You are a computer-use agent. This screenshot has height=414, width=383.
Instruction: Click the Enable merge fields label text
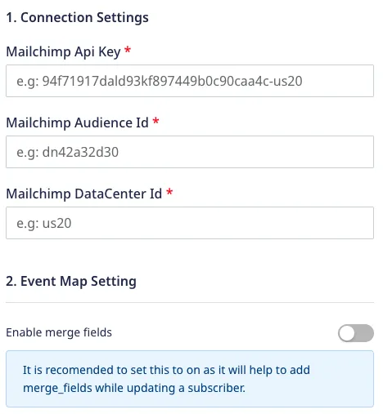(59, 332)
